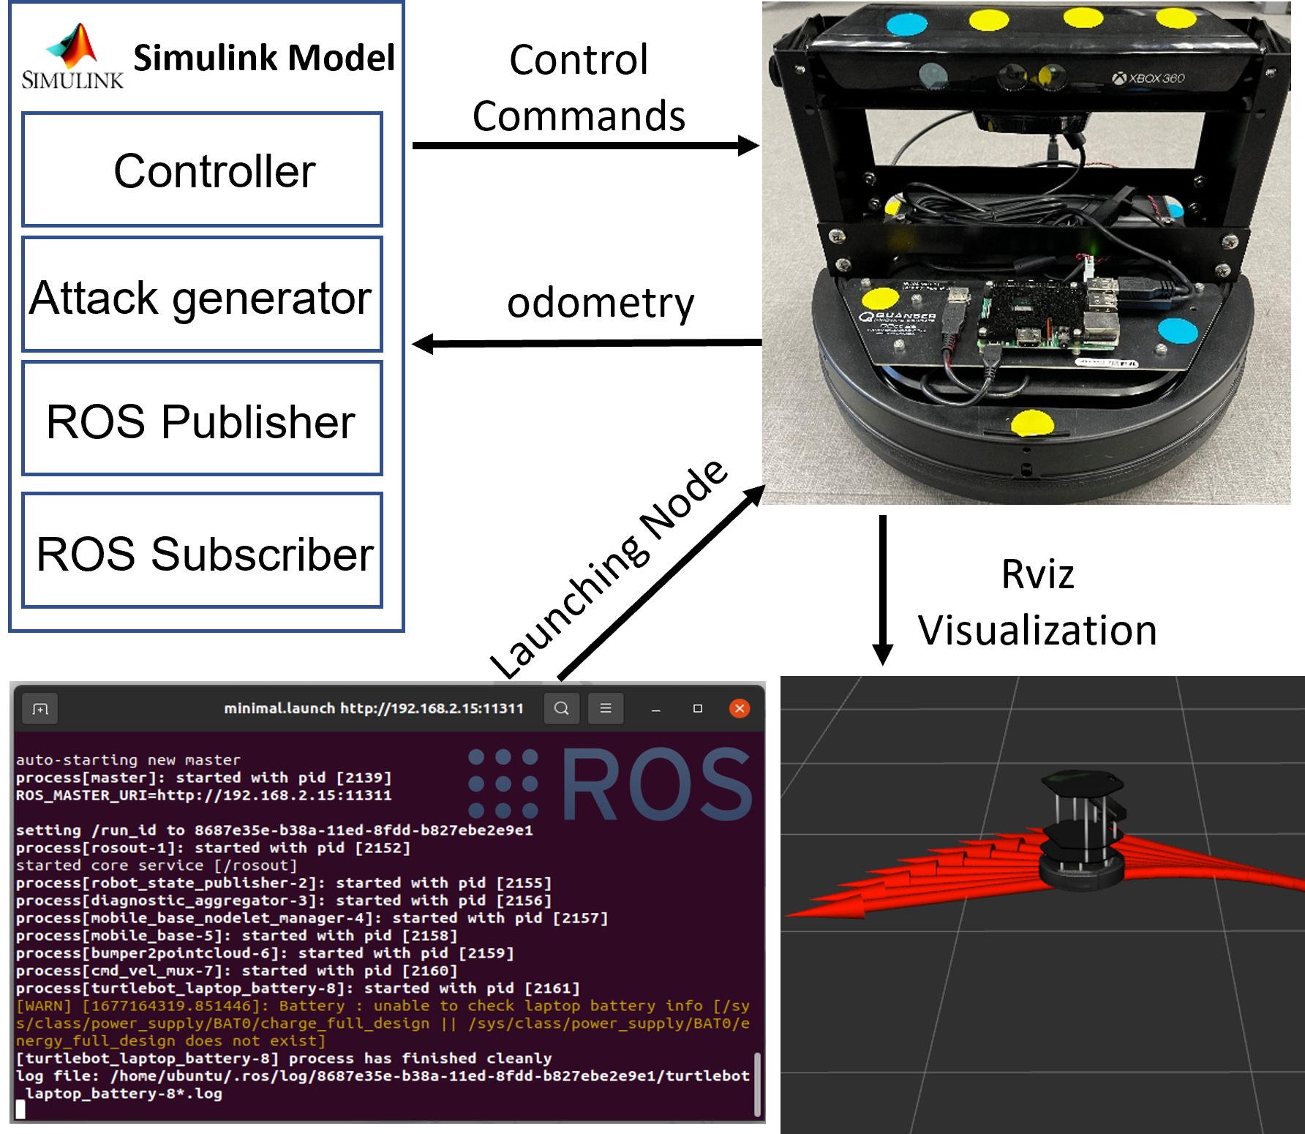Click the line 'auto-starting new master'

click(x=128, y=760)
